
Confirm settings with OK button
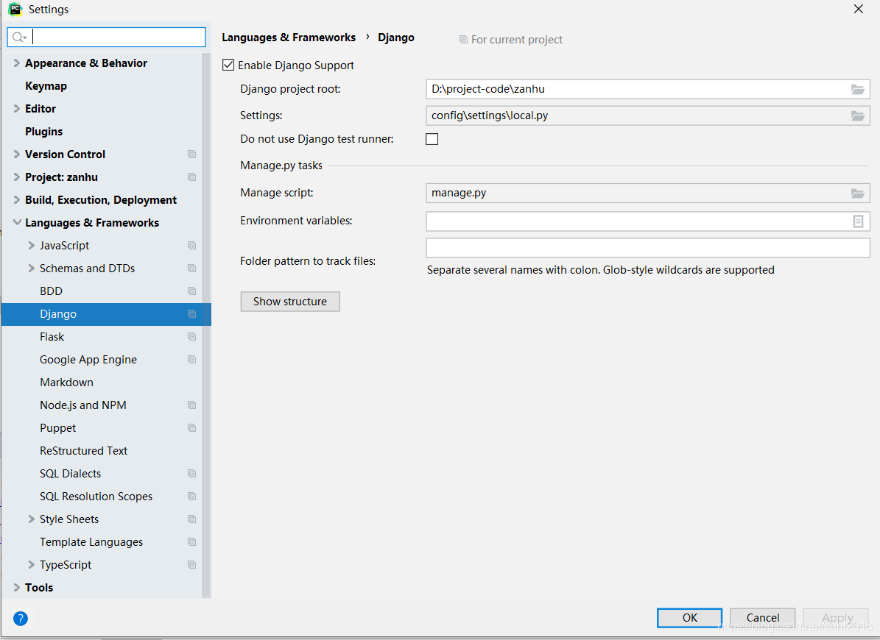(690, 618)
